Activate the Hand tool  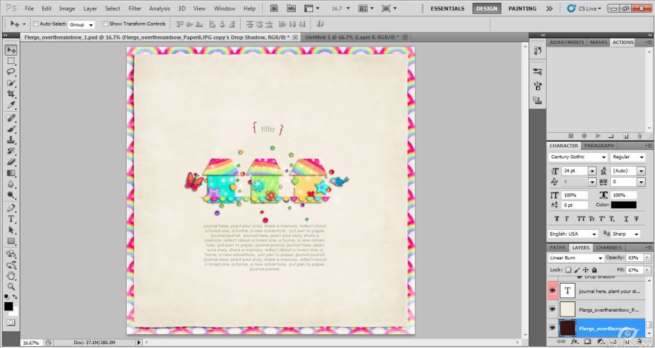click(x=11, y=276)
